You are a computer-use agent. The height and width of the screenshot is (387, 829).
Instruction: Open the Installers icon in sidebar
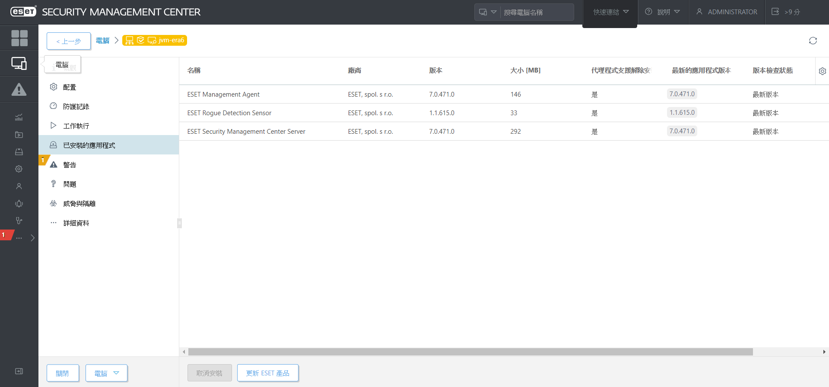[x=19, y=152]
